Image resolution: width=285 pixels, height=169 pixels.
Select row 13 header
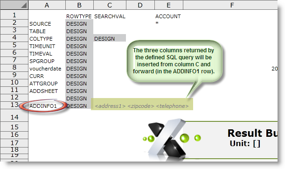click(x=14, y=105)
